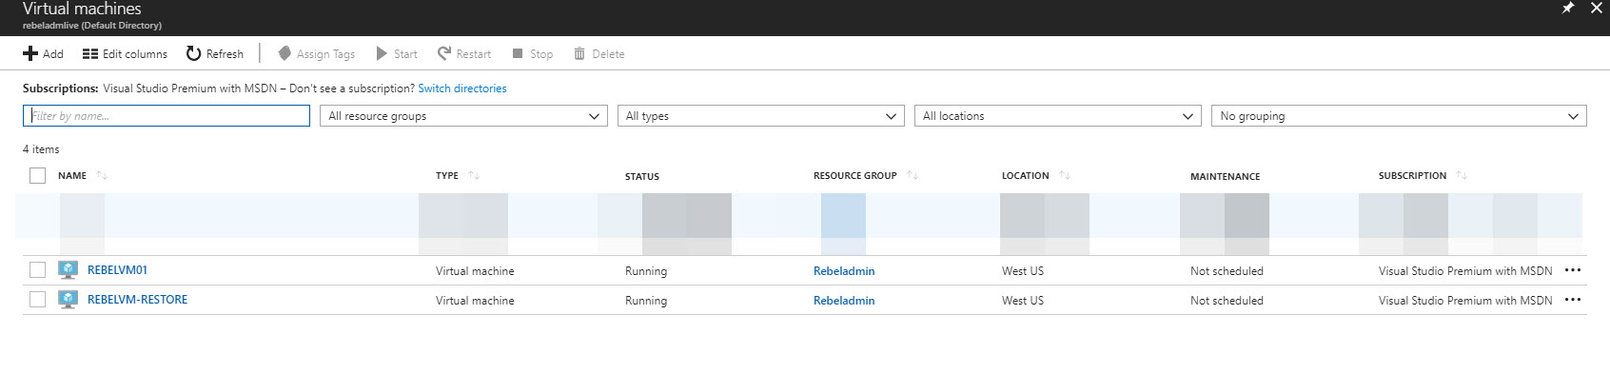1610x374 pixels.
Task: Click the 4 items count text
Action: click(x=41, y=149)
